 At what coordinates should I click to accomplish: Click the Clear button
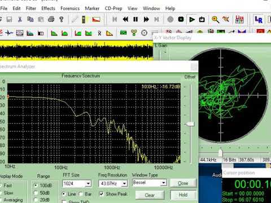tap(150, 195)
